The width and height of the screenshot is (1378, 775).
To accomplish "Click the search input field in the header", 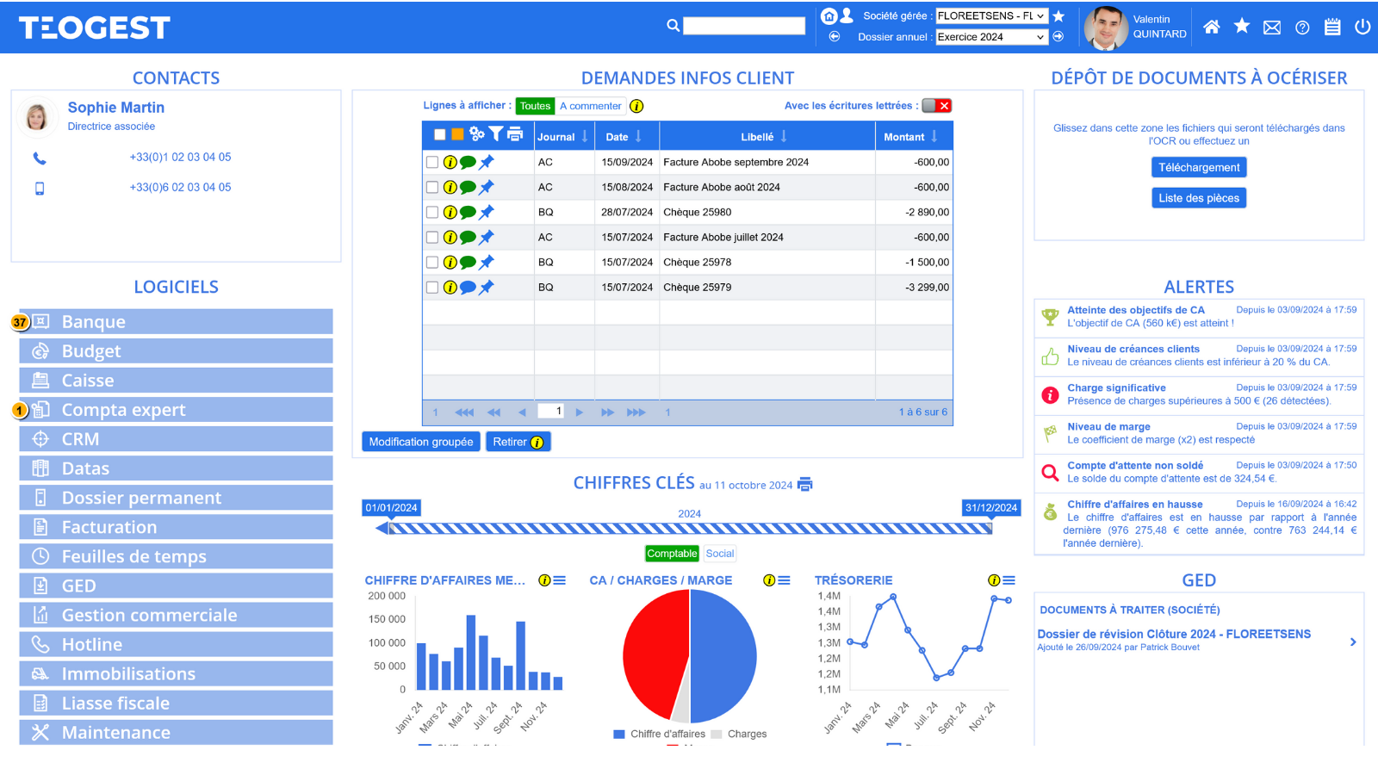I will click(x=743, y=26).
